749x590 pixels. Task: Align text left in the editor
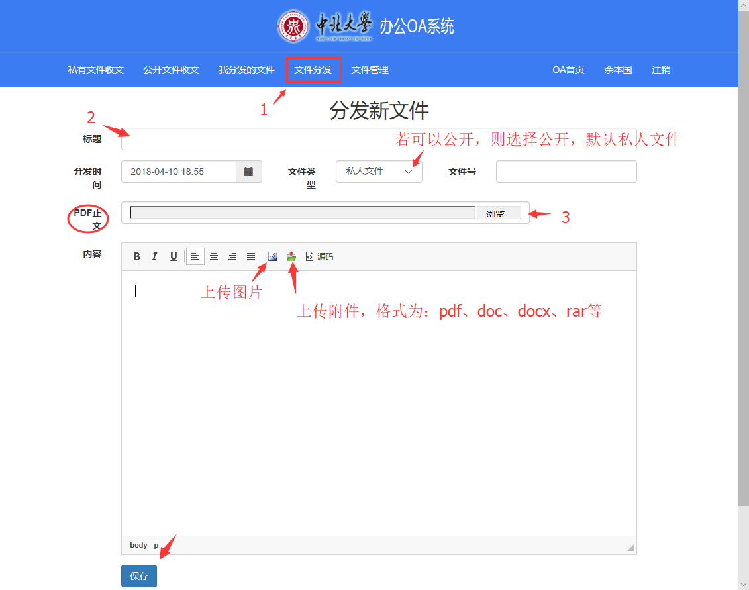[195, 257]
